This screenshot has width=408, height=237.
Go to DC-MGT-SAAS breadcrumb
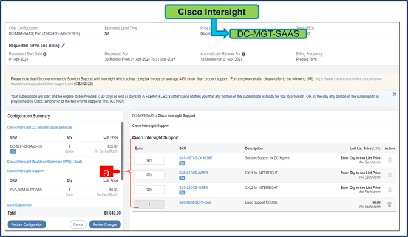coord(143,115)
